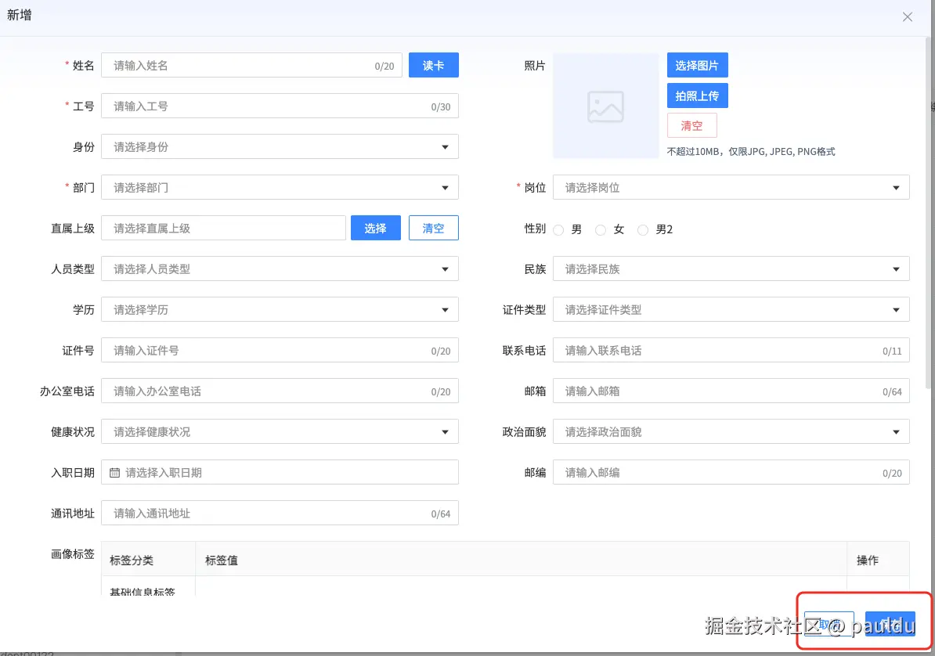The image size is (935, 656).
Task: Click the photo format hint text
Action: click(751, 152)
